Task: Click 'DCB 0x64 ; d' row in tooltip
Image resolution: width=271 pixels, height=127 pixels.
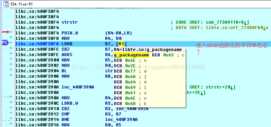Action: tap(130, 82)
